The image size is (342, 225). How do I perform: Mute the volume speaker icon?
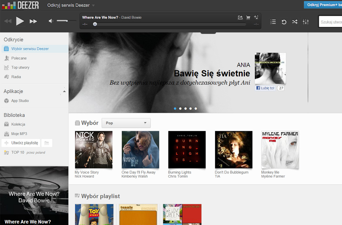(51, 21)
